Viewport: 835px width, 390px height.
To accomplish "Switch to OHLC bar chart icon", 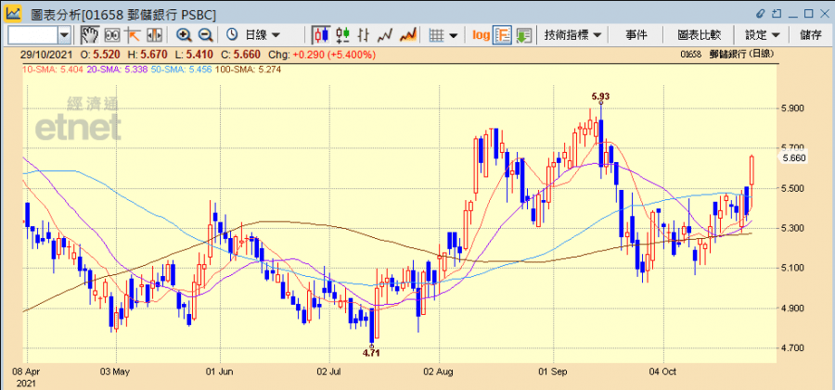I will tap(343, 34).
